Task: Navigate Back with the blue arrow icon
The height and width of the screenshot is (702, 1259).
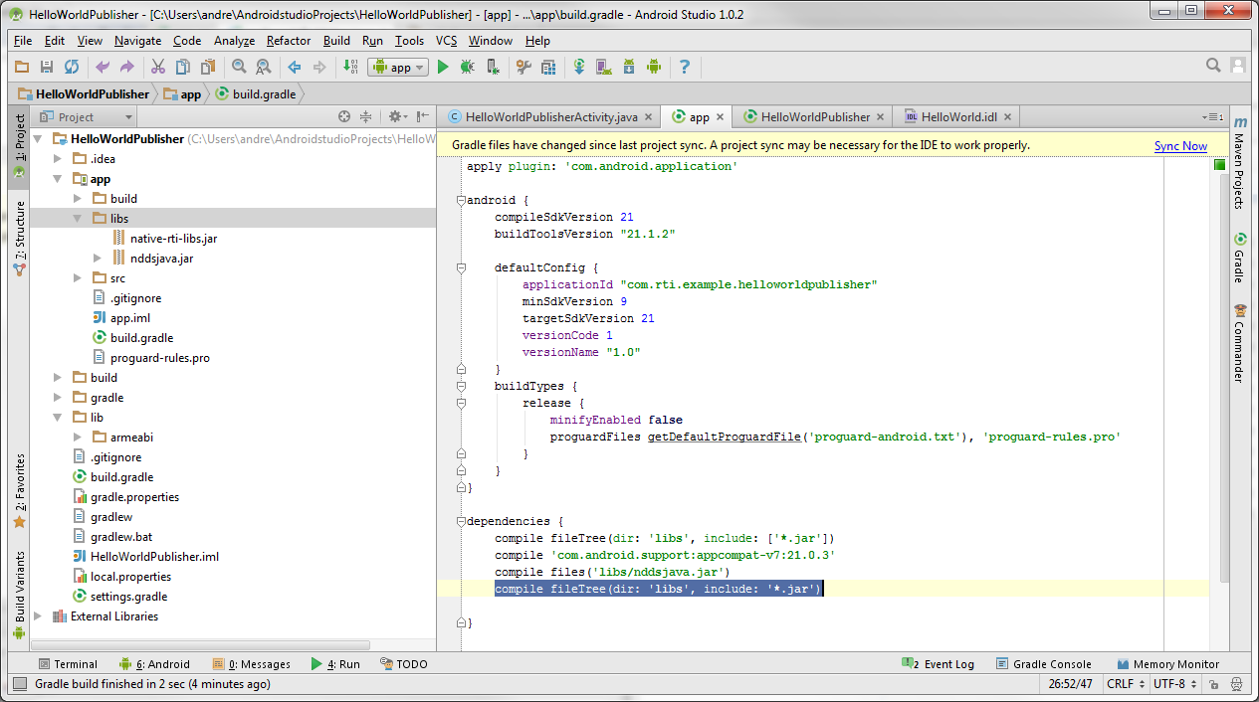Action: (295, 67)
